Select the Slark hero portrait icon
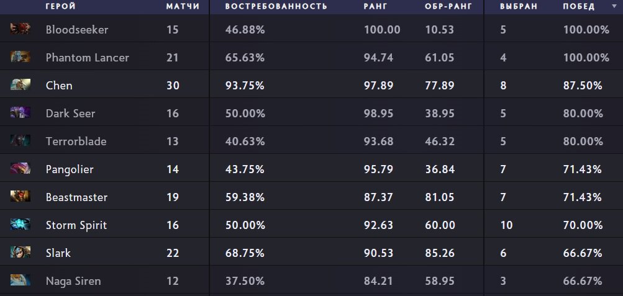Image resolution: width=623 pixels, height=296 pixels. coord(20,252)
